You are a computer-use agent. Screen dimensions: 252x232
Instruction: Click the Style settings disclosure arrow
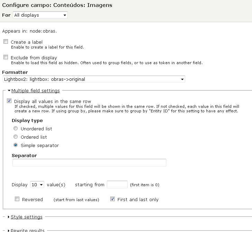pos(9,217)
